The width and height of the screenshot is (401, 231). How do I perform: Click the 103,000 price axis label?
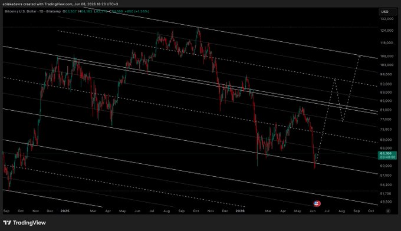pyautogui.click(x=387, y=65)
